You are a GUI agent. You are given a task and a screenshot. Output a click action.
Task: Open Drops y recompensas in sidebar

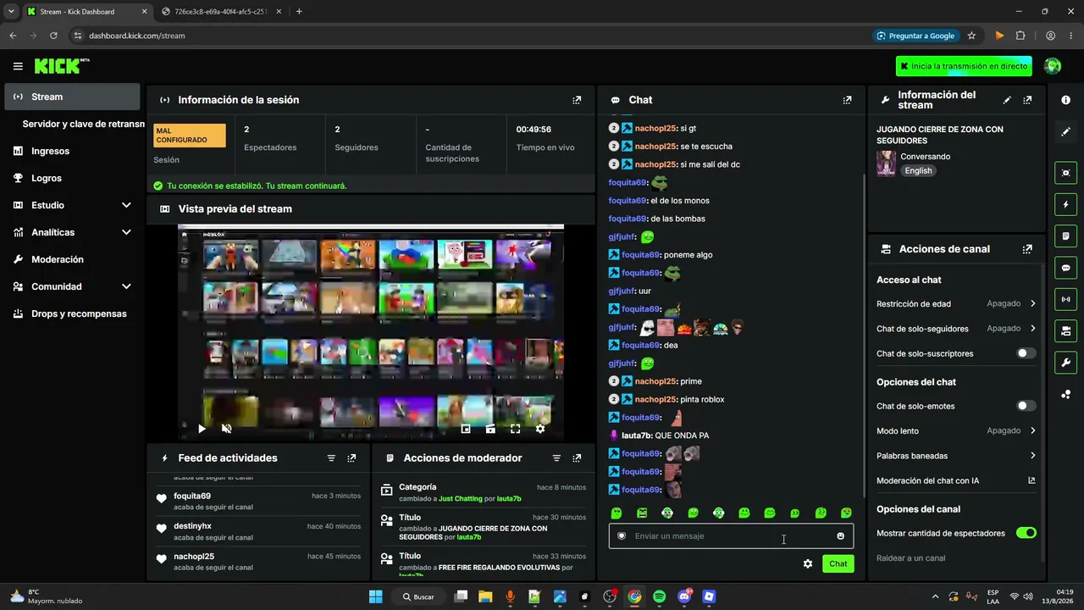pyautogui.click(x=72, y=313)
